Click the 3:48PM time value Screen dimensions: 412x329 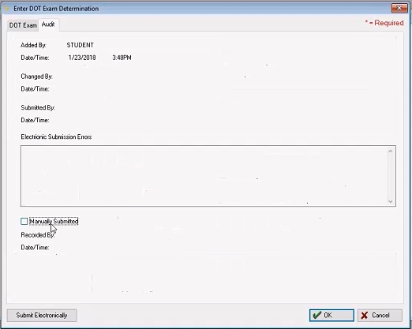tap(122, 58)
